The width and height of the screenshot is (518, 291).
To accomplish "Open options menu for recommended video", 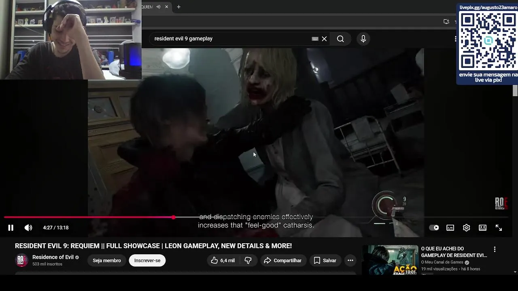I will click(495, 250).
